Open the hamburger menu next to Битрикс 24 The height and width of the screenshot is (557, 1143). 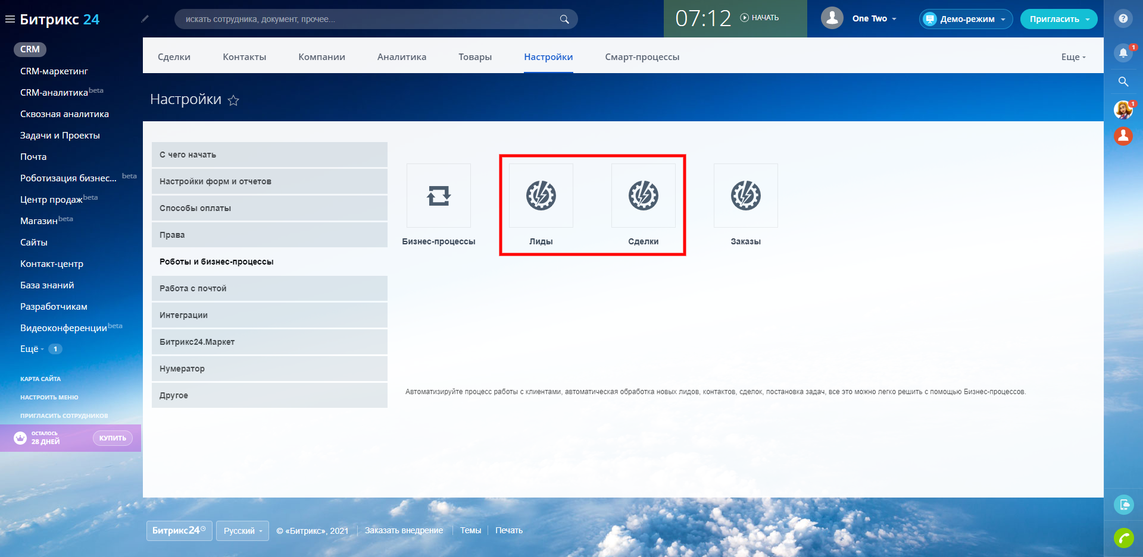pyautogui.click(x=10, y=19)
